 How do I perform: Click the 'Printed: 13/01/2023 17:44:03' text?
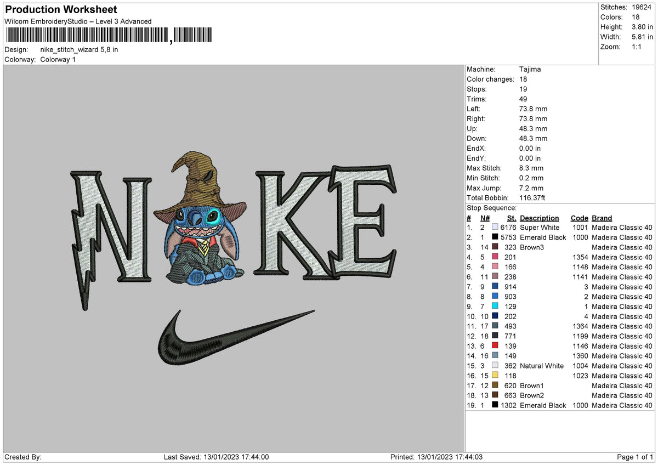pos(436,457)
